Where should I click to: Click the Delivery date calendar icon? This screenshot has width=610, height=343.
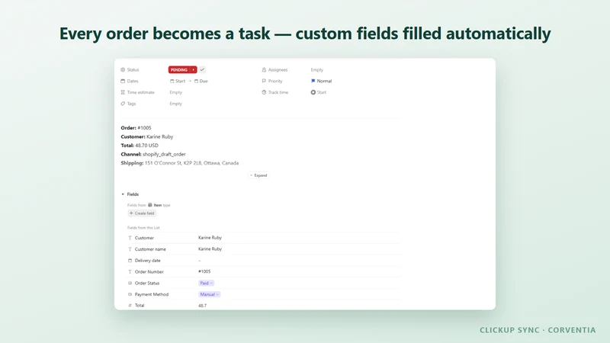click(130, 260)
